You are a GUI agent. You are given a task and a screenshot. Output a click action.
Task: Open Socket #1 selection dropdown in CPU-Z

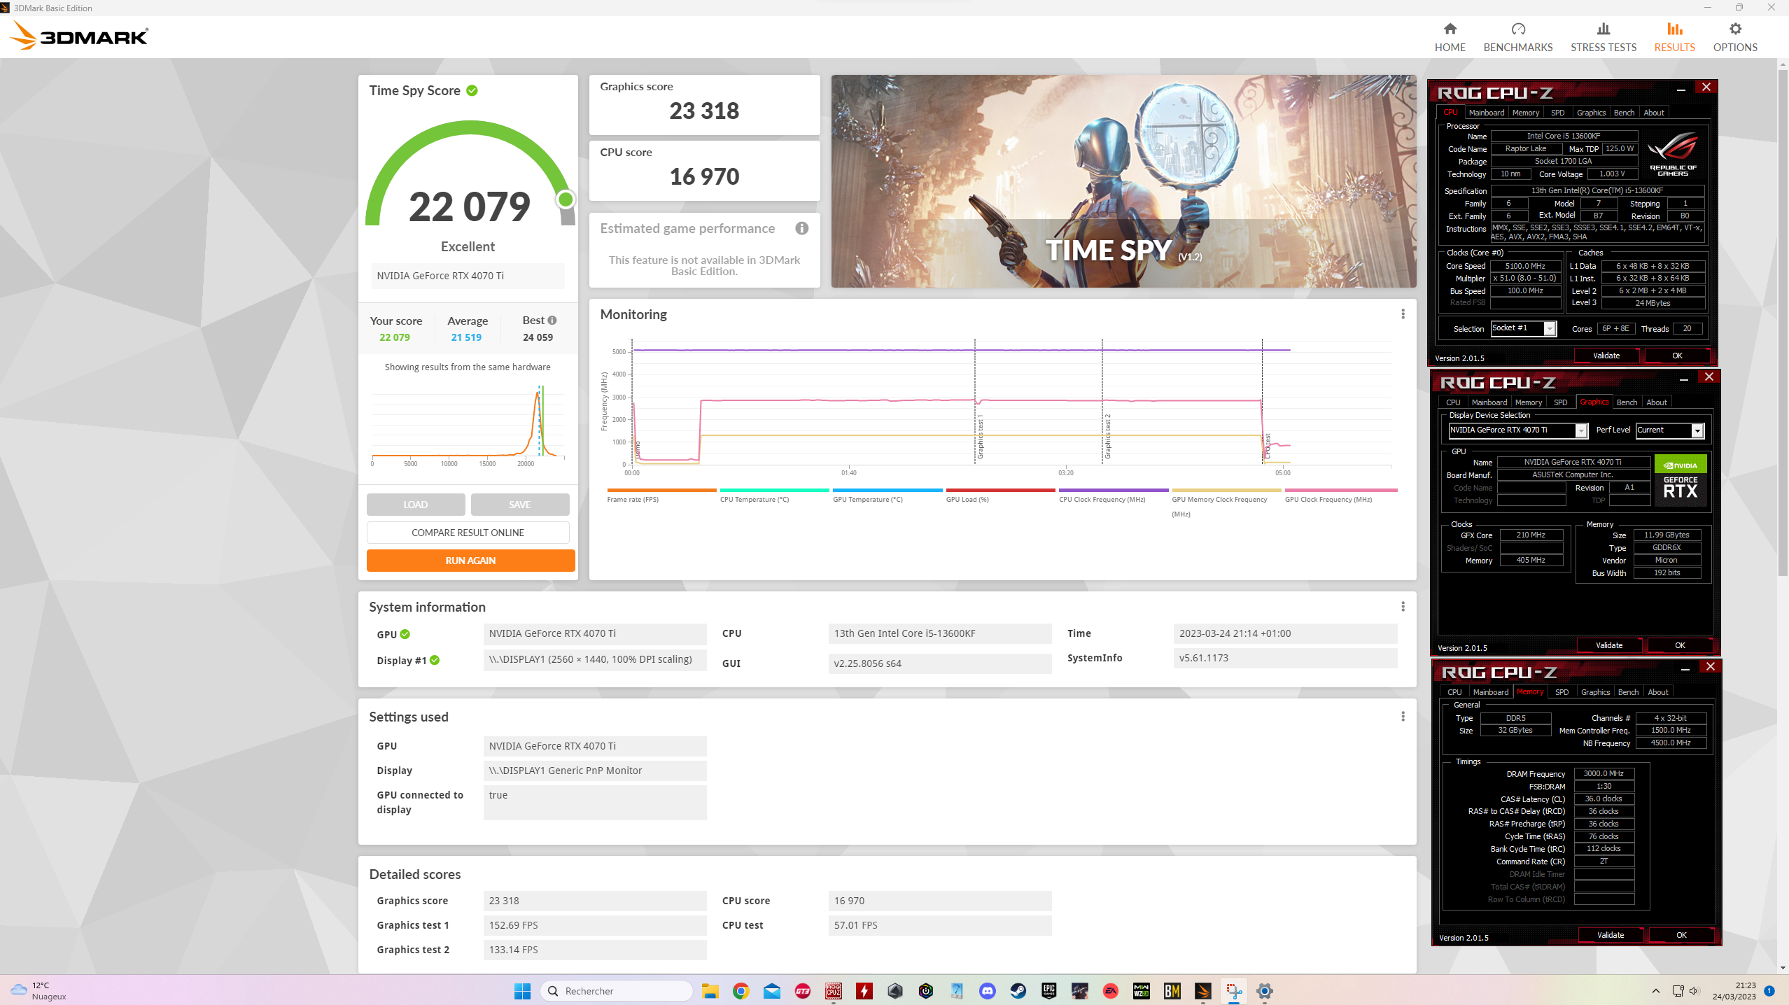pos(1524,328)
